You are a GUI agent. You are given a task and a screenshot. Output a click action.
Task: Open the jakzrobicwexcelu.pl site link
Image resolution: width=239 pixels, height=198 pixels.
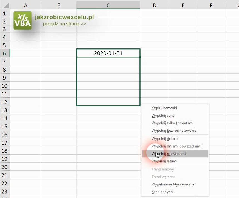tap(64, 17)
